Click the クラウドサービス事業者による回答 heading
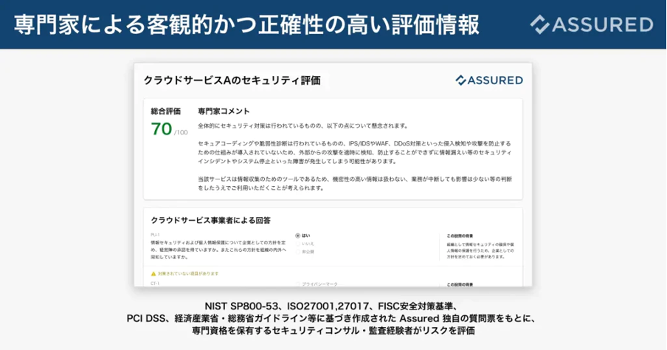 pos(210,221)
